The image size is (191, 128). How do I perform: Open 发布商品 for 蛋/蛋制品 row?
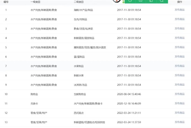(180, 57)
